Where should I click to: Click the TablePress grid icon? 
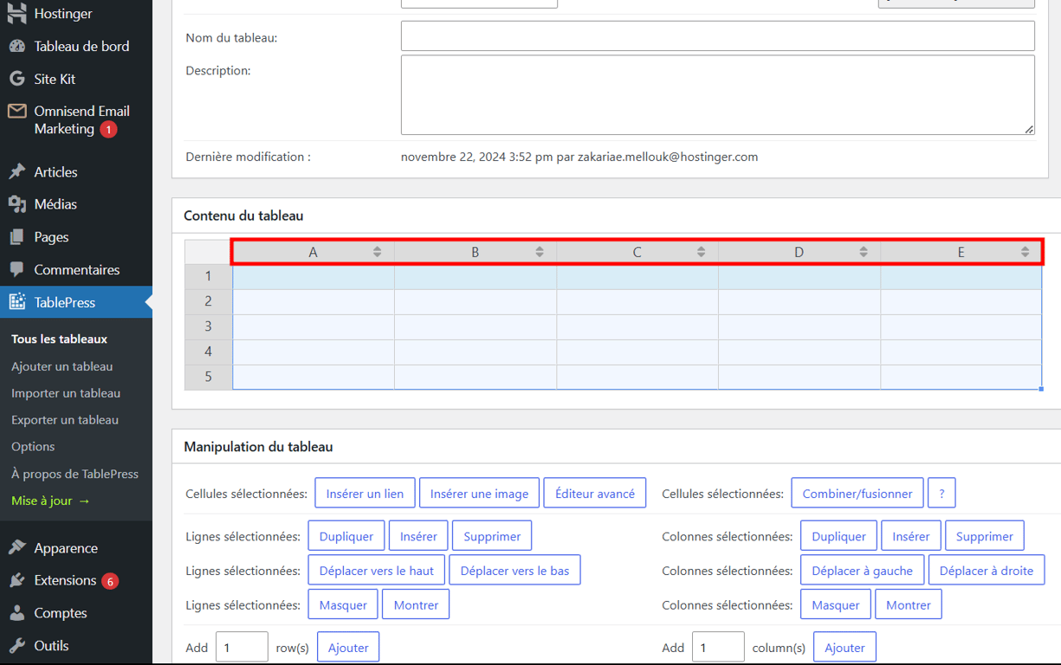tap(16, 302)
